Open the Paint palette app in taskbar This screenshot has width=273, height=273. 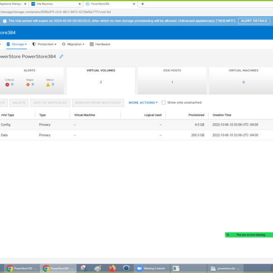(98, 268)
